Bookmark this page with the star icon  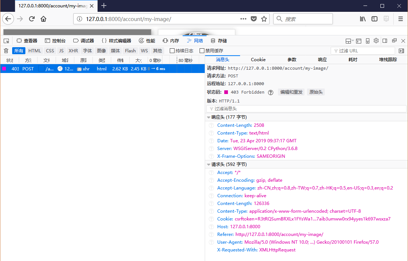(264, 19)
